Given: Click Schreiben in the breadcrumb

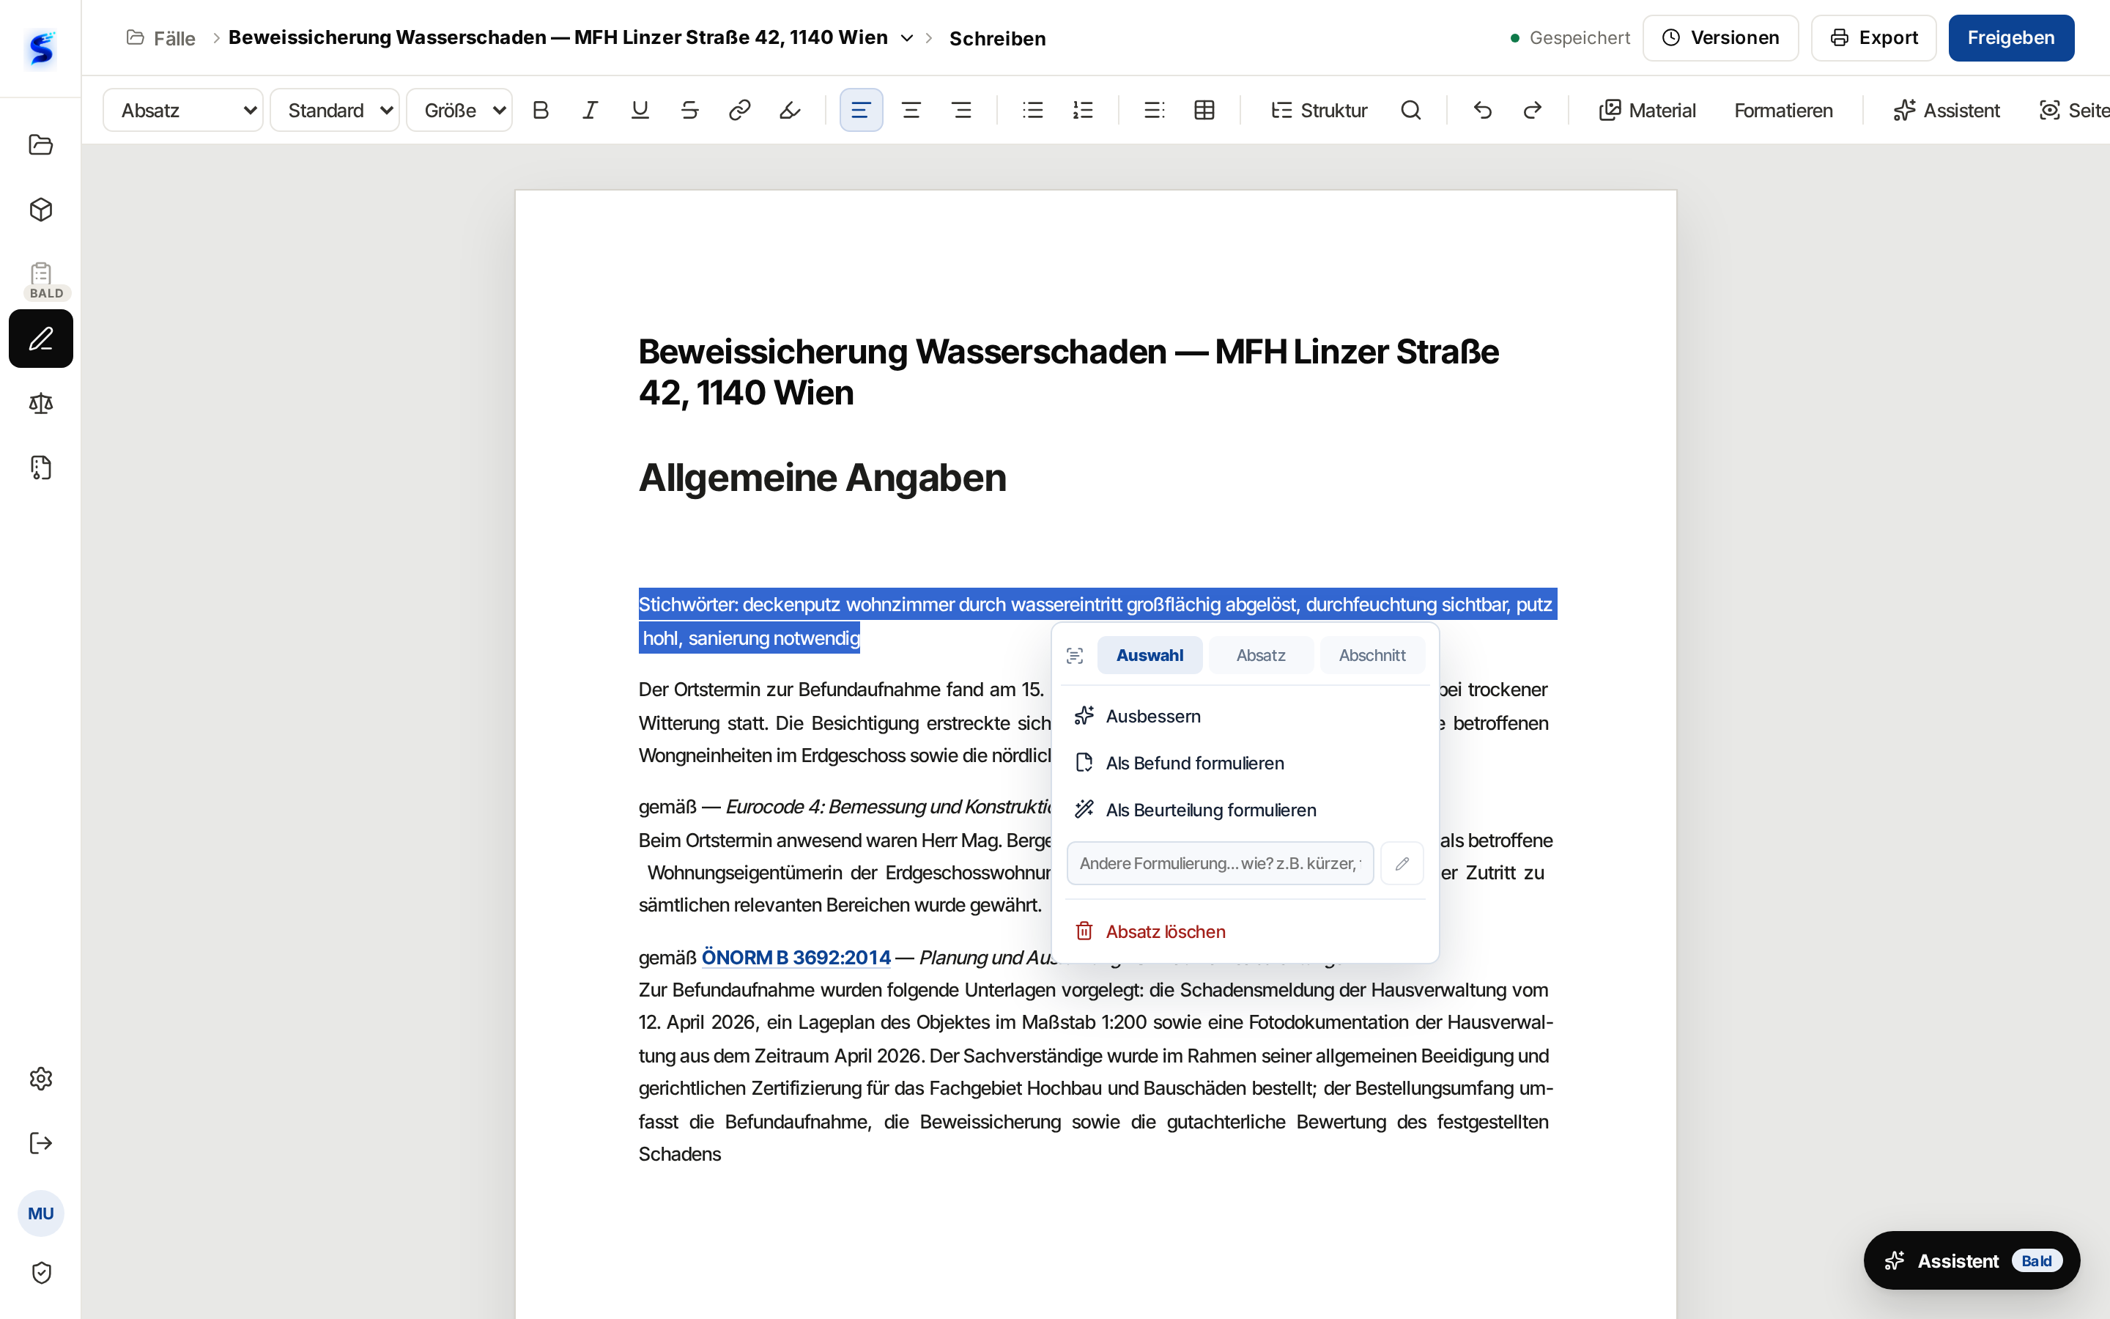Looking at the screenshot, I should (997, 38).
